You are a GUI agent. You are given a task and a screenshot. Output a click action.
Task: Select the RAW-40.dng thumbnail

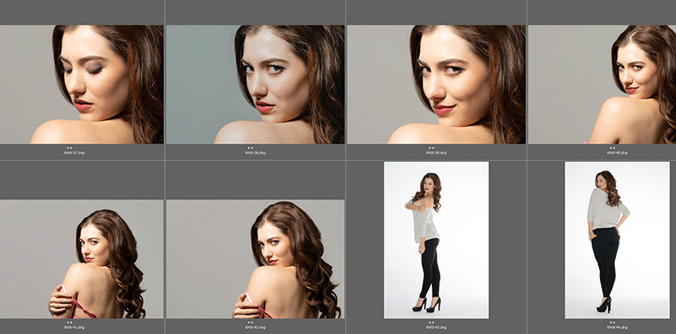[x=602, y=84]
